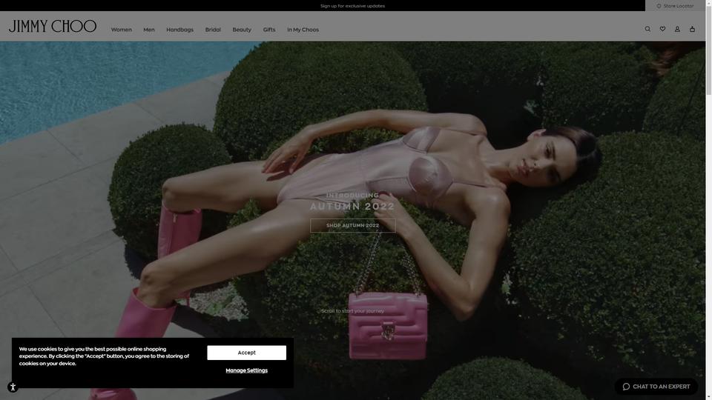Click 'Scroll to start your journey' text
The image size is (712, 400).
tap(353, 311)
